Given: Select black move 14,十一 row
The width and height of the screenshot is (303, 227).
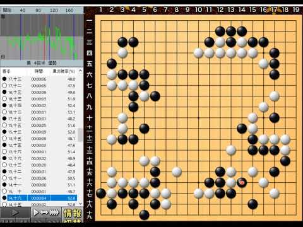Looking at the screenshot, I should coord(39,185).
